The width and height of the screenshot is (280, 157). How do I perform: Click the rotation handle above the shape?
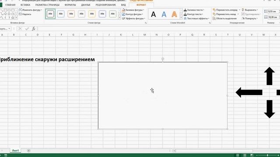pos(163,59)
